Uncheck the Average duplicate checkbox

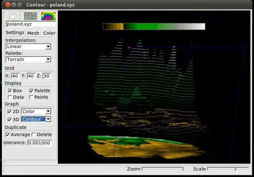click(x=8, y=135)
